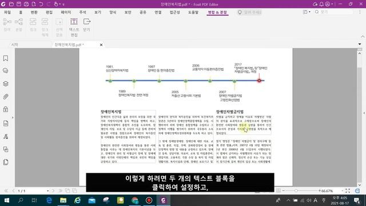Screen dimensions: 366x206
Task: Open the Layers panel in left sidebar
Action: 6,84
